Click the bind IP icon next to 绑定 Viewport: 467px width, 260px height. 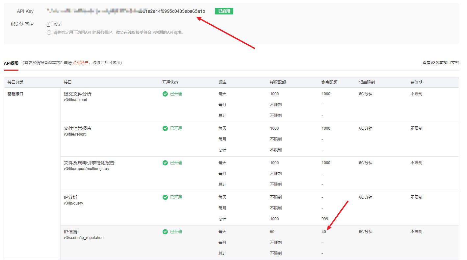[49, 25]
